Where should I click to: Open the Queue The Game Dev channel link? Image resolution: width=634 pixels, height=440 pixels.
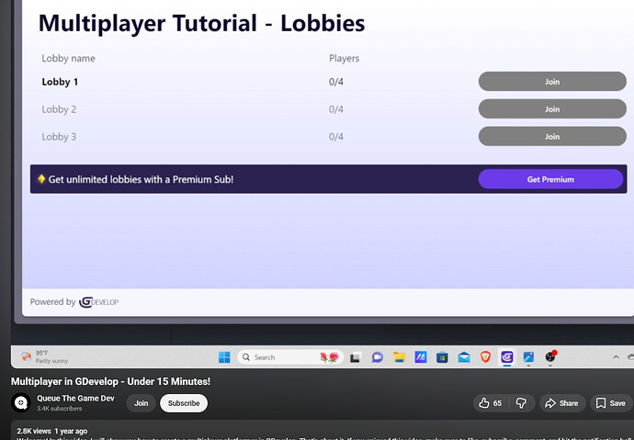75,398
